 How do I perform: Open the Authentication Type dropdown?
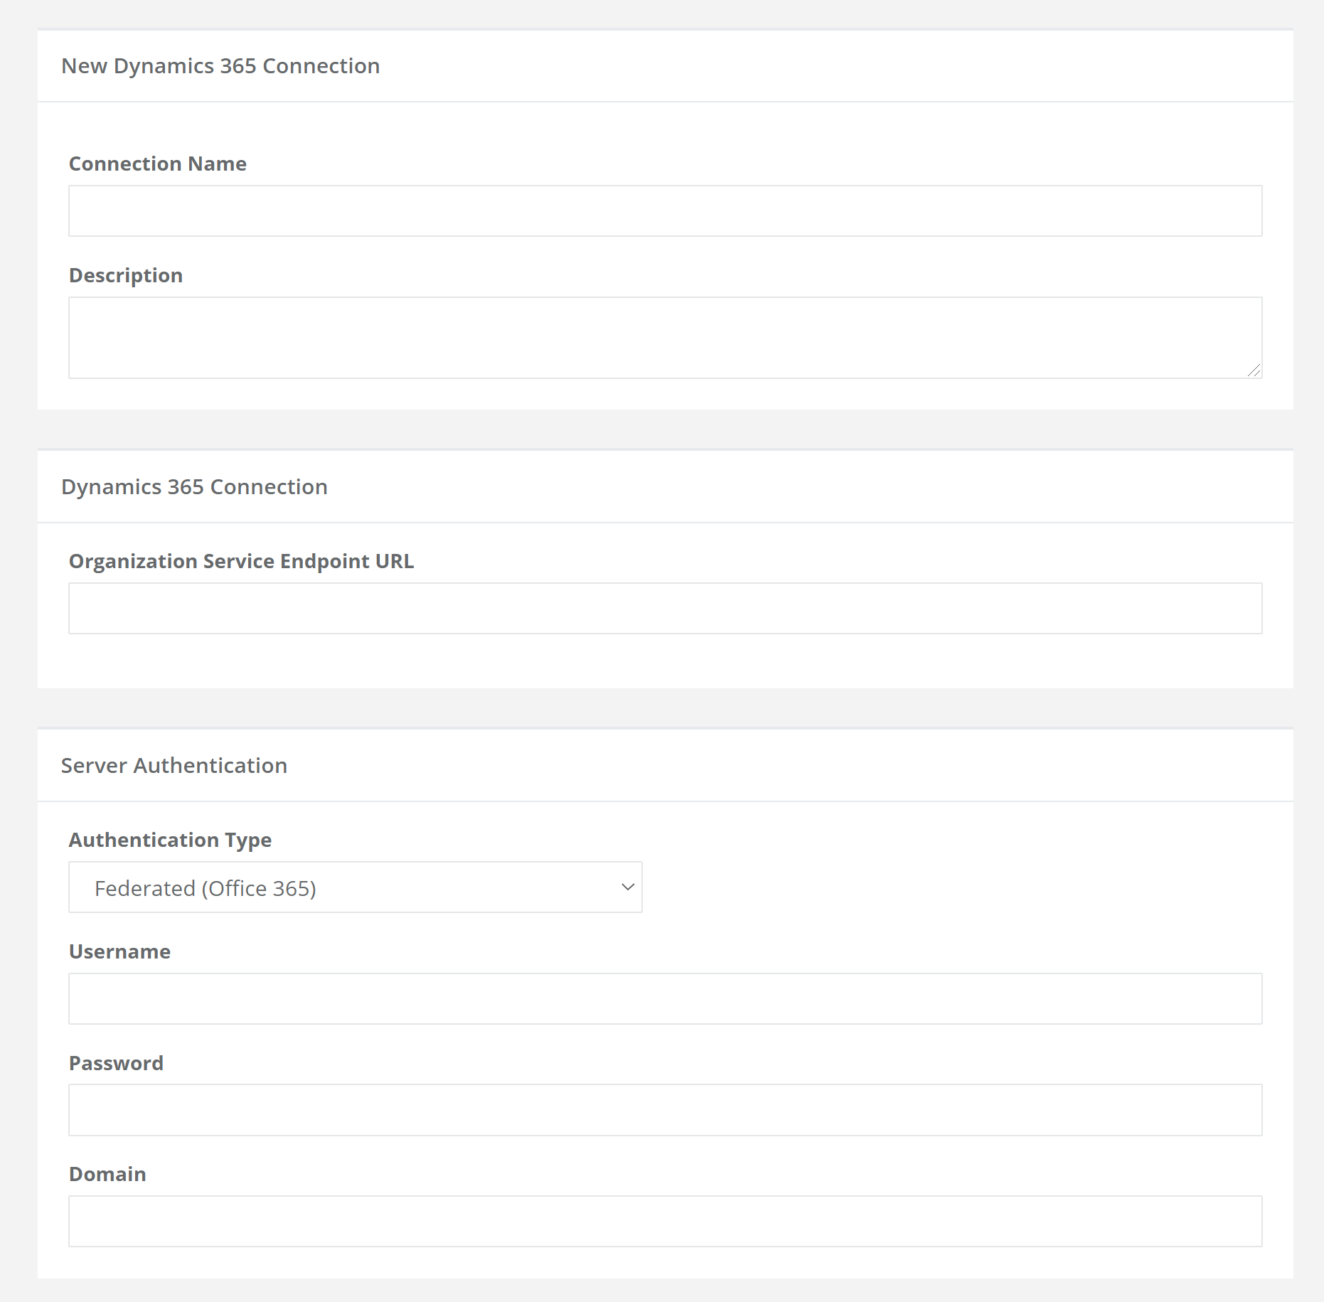tap(356, 887)
